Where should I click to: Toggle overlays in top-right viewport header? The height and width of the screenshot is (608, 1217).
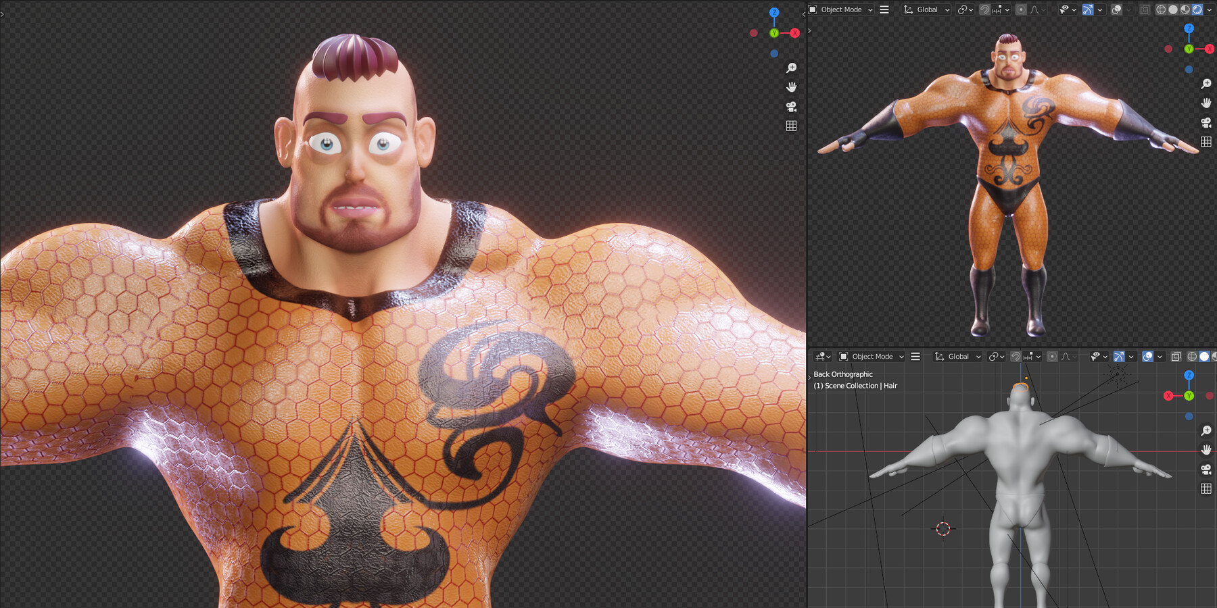[1116, 9]
